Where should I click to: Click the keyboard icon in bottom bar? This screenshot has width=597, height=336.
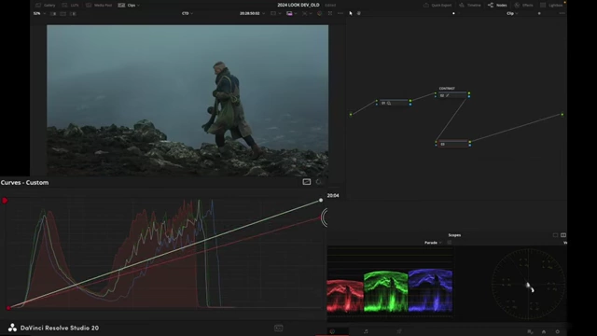click(x=278, y=328)
